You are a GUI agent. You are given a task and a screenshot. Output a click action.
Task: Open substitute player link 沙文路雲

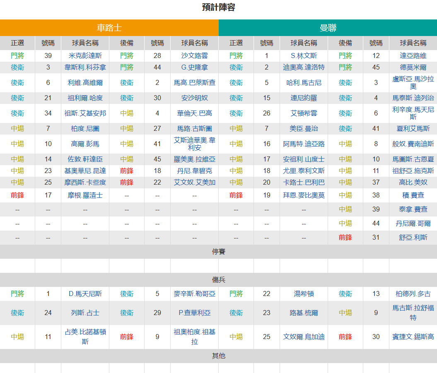tap(194, 56)
